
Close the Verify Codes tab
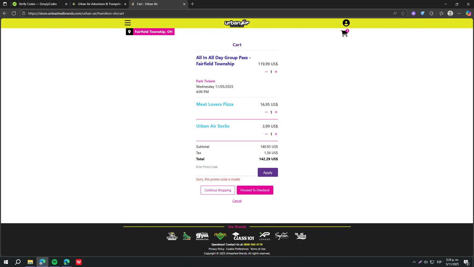point(66,4)
